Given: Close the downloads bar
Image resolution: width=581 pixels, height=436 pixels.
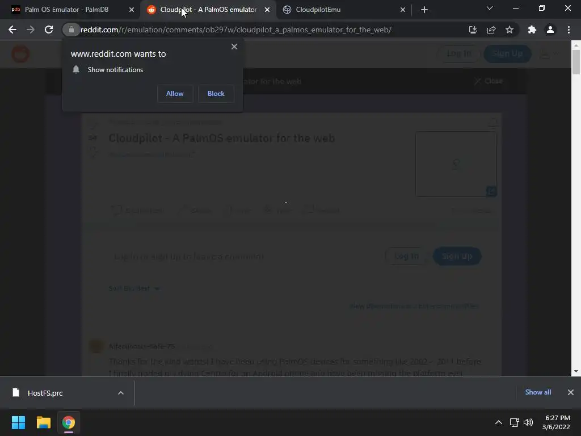Looking at the screenshot, I should 571,392.
